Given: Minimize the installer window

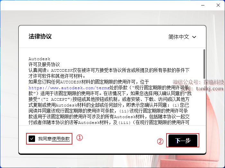Looking at the screenshot, I should click(203, 5).
